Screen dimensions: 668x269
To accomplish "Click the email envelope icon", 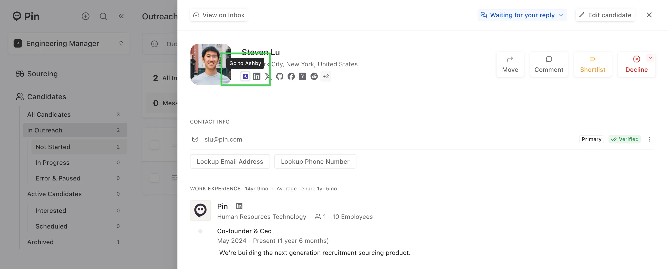I will pos(195,139).
